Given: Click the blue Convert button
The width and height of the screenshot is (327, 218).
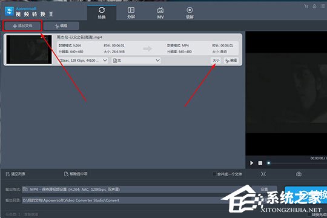Looking at the screenshot, I should (306, 195).
